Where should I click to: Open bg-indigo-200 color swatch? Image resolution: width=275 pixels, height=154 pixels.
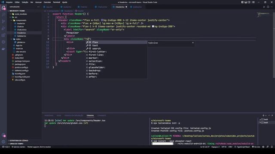pyautogui.click(x=153, y=27)
